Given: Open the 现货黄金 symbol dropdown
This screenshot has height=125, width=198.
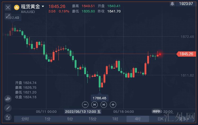Looking at the screenshot, I should [x=43, y=6].
